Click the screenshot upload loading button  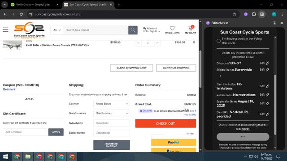point(243,137)
